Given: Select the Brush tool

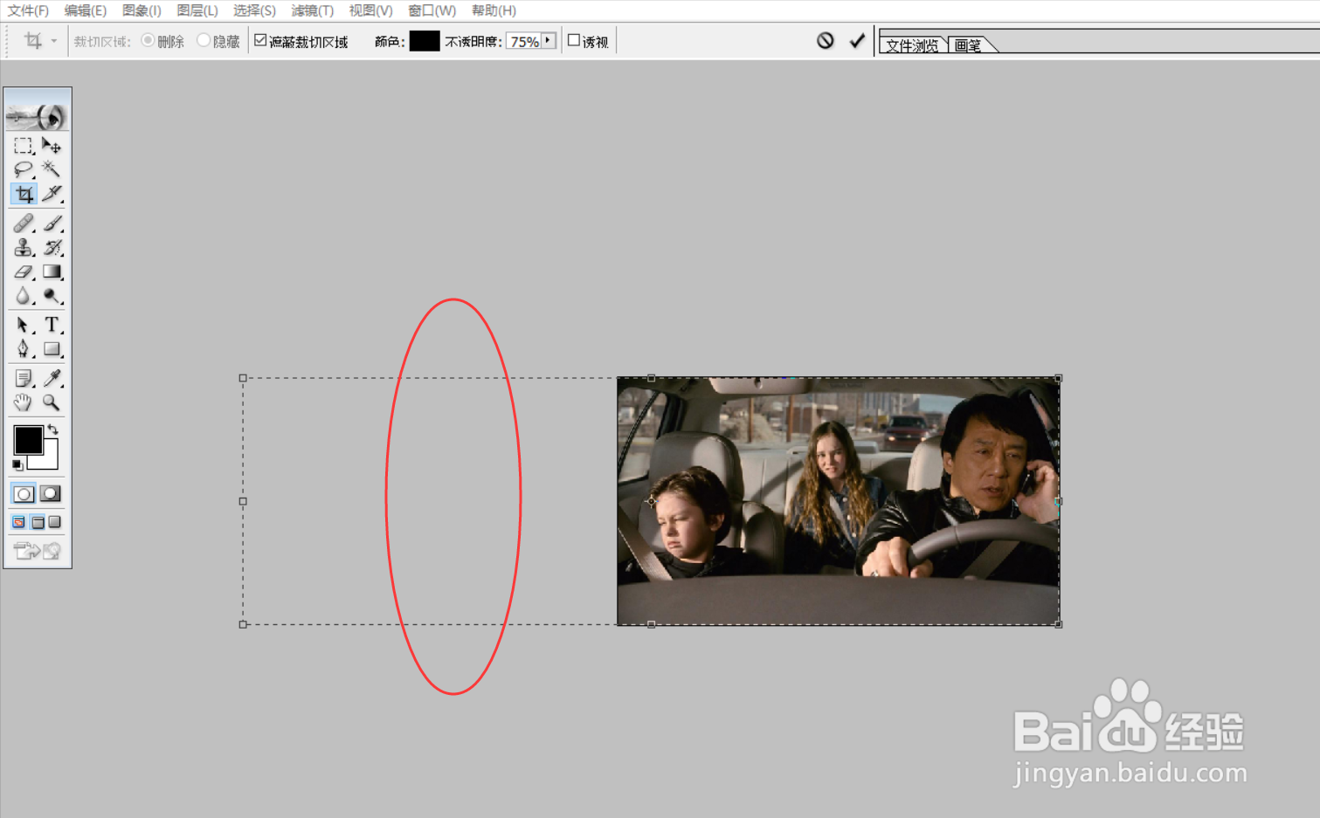Looking at the screenshot, I should pos(52,223).
